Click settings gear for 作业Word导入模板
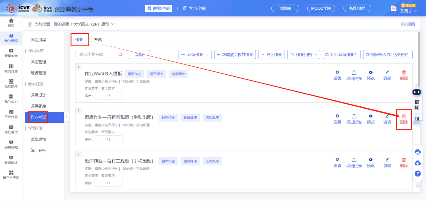Screen dimensions: 426x202 pyautogui.click(x=337, y=75)
